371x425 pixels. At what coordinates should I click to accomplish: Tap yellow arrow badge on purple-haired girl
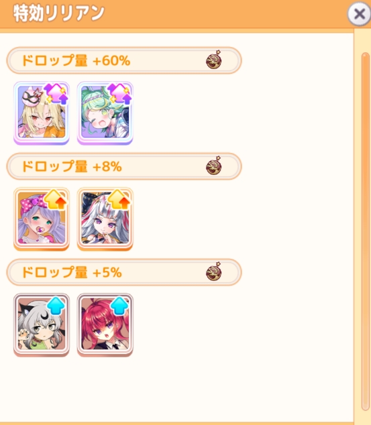(56, 200)
